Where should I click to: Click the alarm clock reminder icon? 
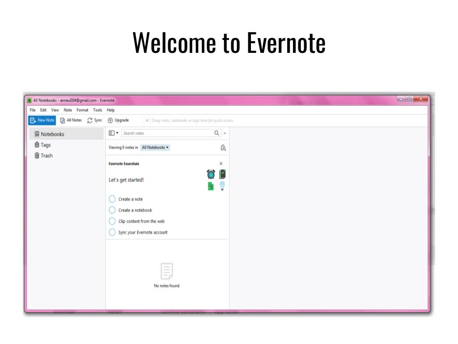pos(211,174)
